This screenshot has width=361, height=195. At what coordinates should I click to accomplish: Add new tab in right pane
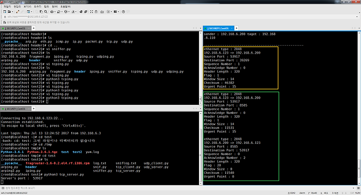click(236, 28)
